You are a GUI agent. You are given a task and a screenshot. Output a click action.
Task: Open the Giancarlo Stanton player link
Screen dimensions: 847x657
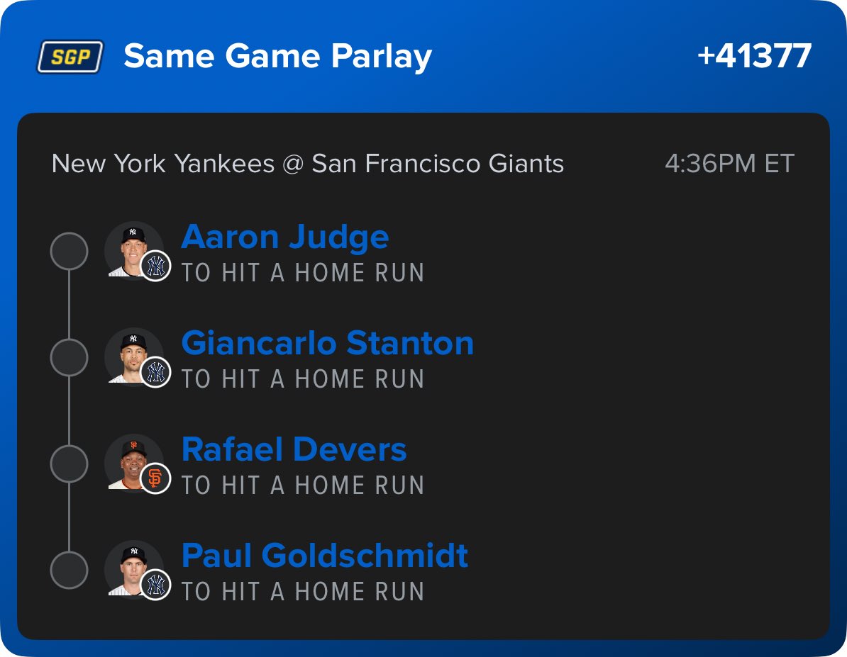[327, 343]
